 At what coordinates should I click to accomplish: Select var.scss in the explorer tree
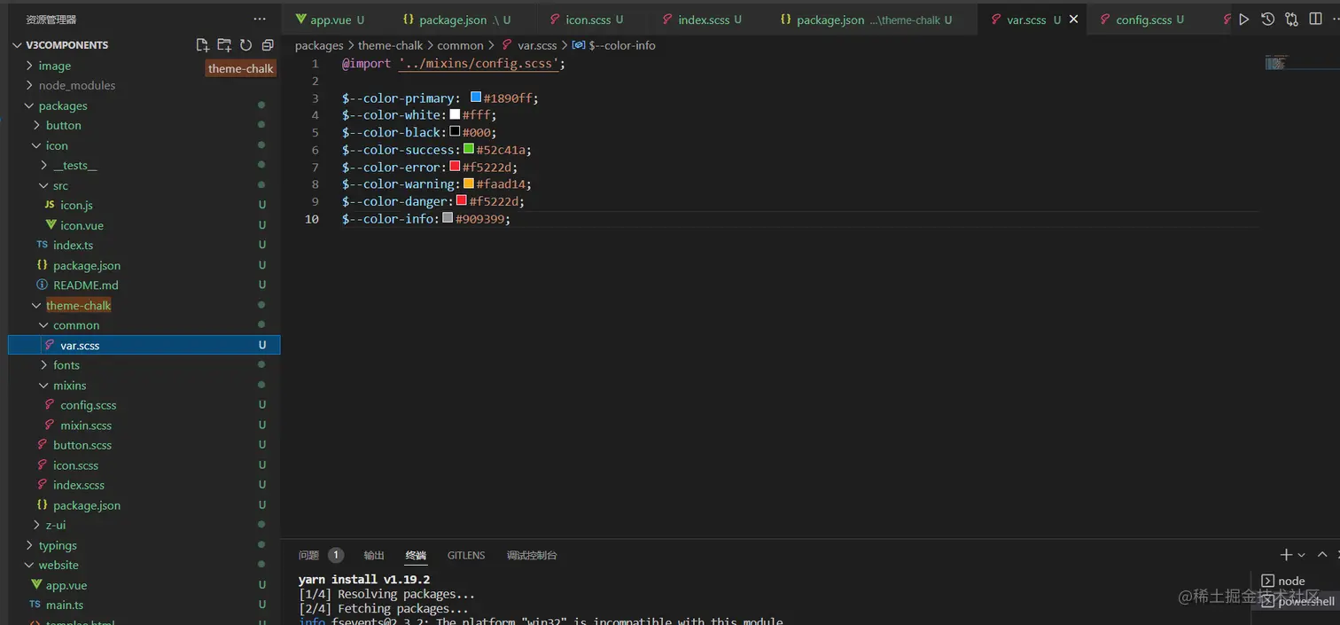[144, 345]
